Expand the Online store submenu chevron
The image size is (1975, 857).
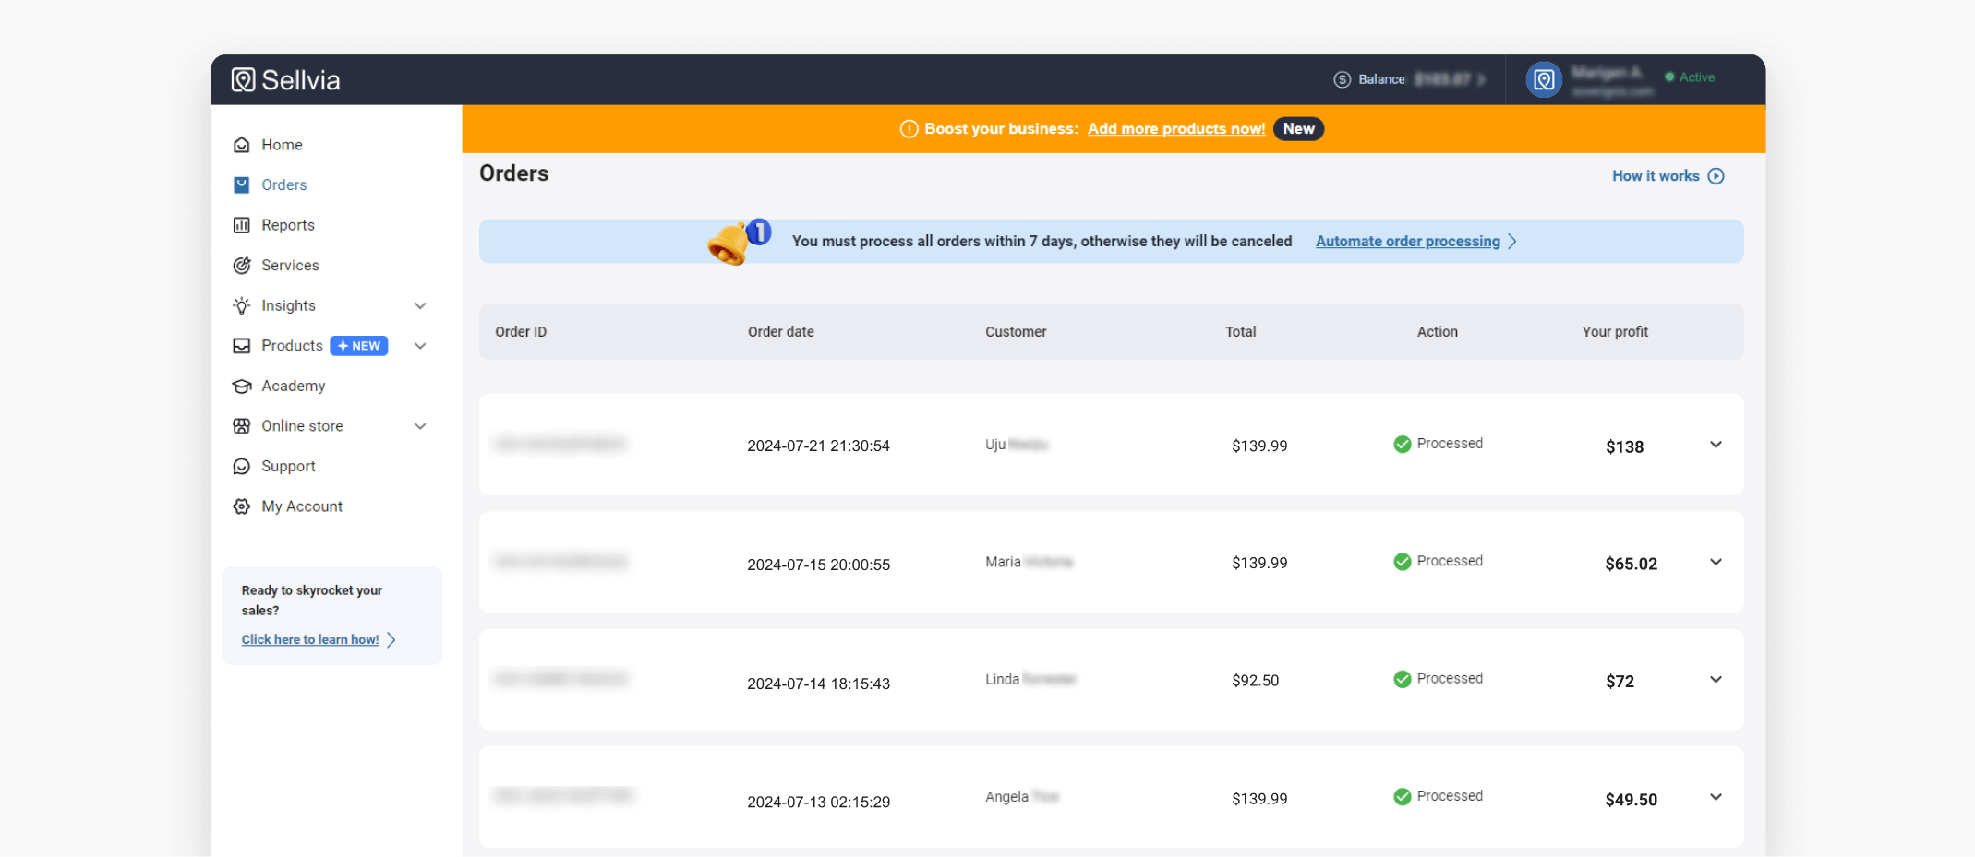(420, 426)
